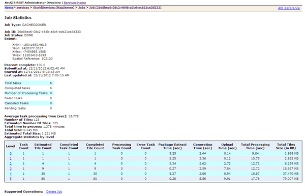Image resolution: width=305 pixels, height=196 pixels.
Task: Select the 1.968 KB tiles size cell
Action: [x=291, y=154]
